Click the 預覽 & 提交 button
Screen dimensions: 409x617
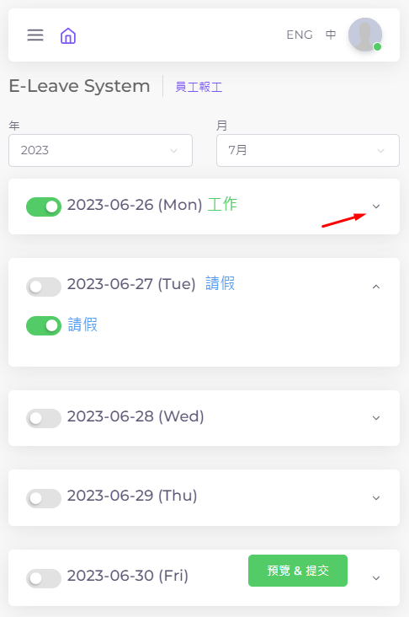(298, 571)
